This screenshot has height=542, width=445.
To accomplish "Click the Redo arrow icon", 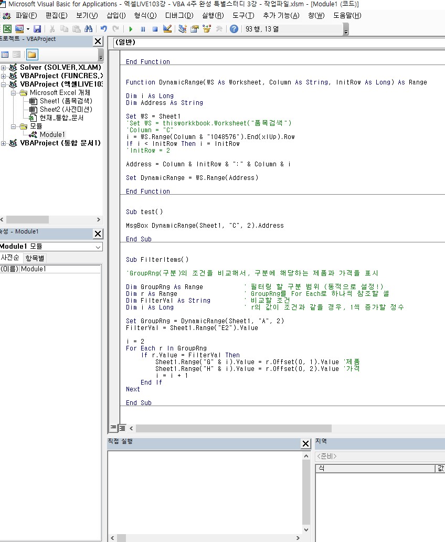I will click(116, 29).
